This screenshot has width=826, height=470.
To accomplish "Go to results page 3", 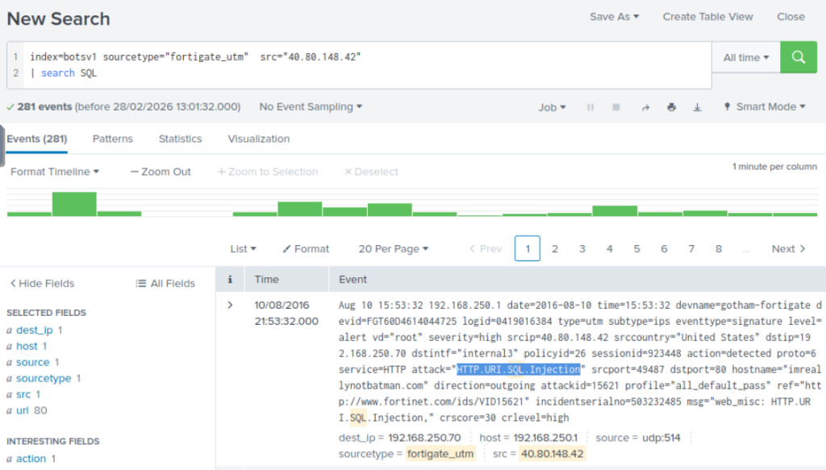I will click(582, 249).
